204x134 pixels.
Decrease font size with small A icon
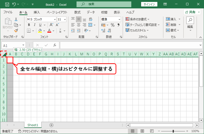tap(57, 25)
